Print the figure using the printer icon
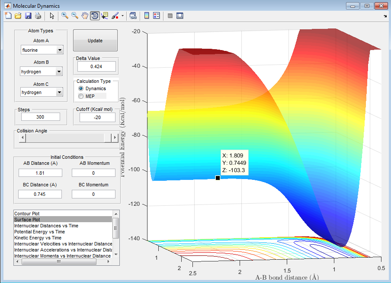This screenshot has height=283, width=391. 38,16
